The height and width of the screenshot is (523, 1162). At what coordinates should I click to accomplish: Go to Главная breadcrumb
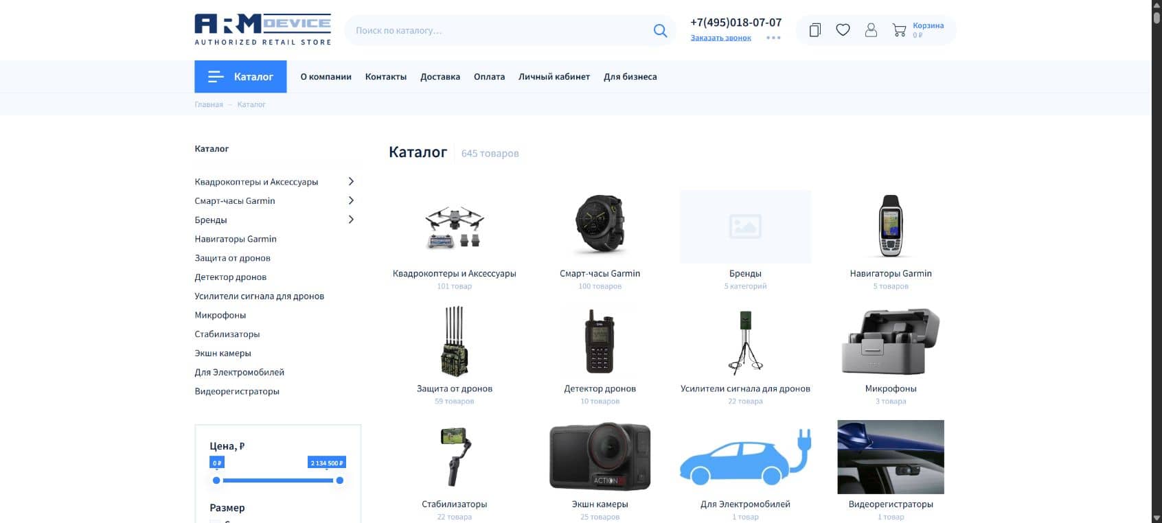pos(209,104)
